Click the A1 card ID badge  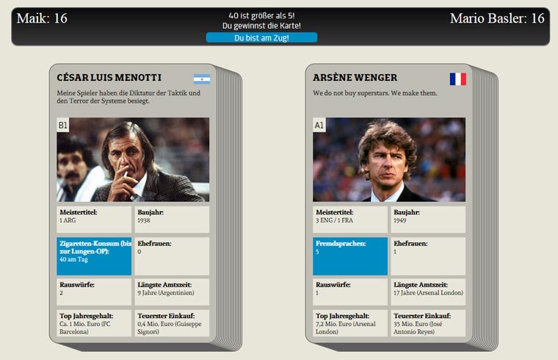click(x=319, y=126)
